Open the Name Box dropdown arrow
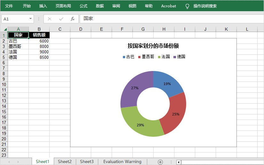The width and height of the screenshot is (264, 165). click(x=30, y=19)
